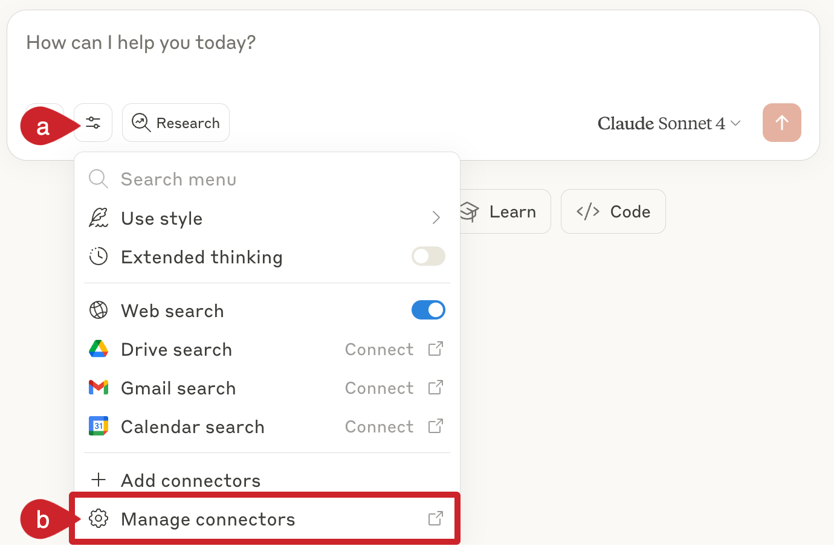The width and height of the screenshot is (834, 546).
Task: Click the Google Drive logo icon
Action: pos(99,348)
